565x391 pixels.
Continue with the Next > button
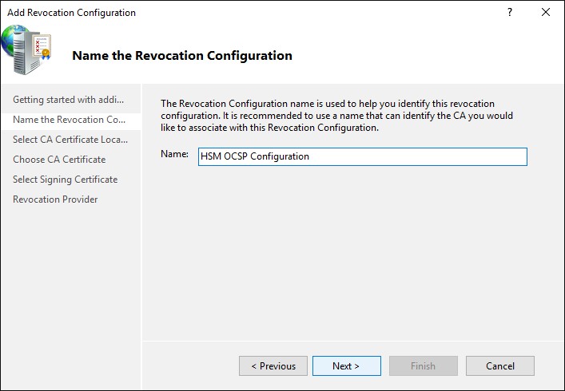347,365
